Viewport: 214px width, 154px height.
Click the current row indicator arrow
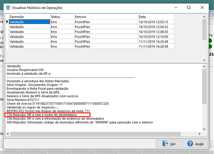pyautogui.click(x=7, y=21)
